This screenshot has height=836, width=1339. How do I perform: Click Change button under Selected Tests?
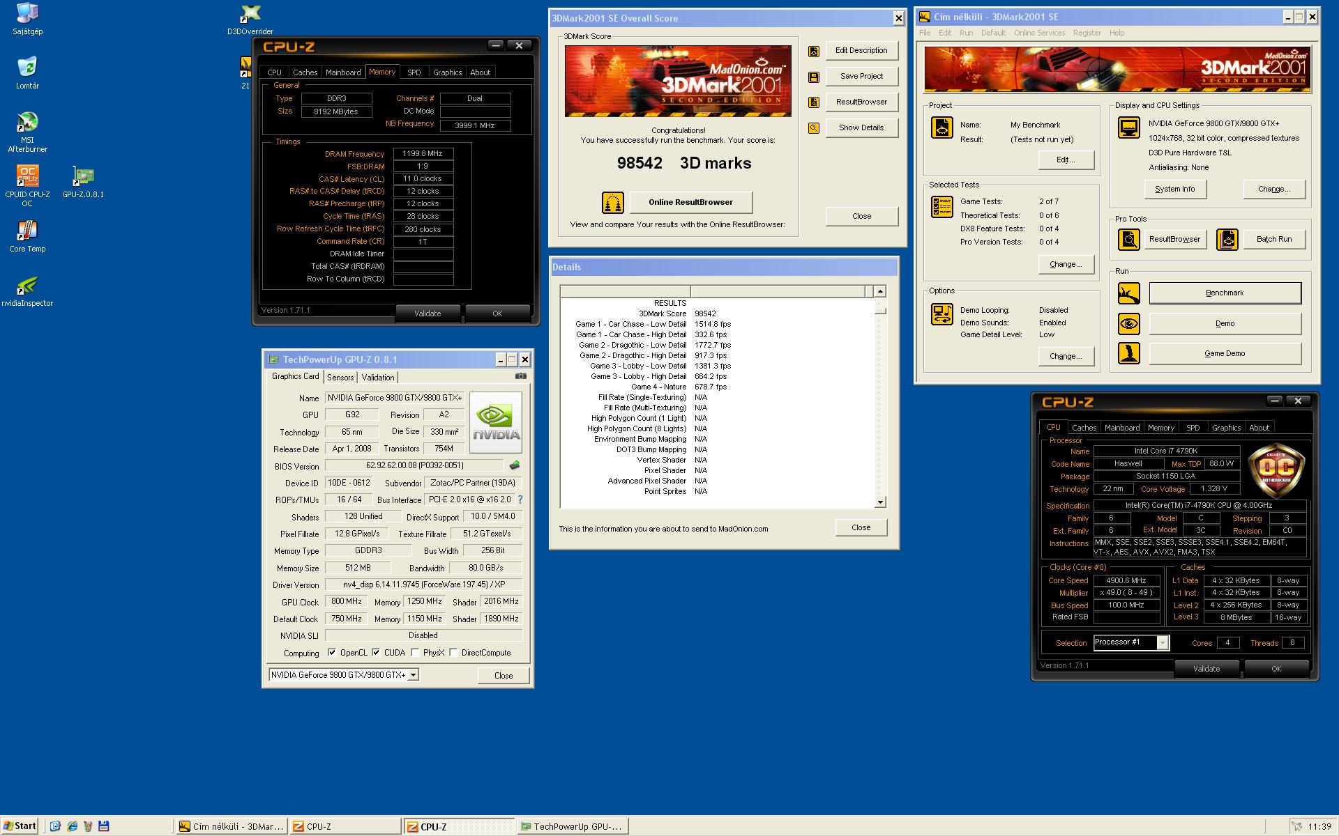(x=1065, y=265)
